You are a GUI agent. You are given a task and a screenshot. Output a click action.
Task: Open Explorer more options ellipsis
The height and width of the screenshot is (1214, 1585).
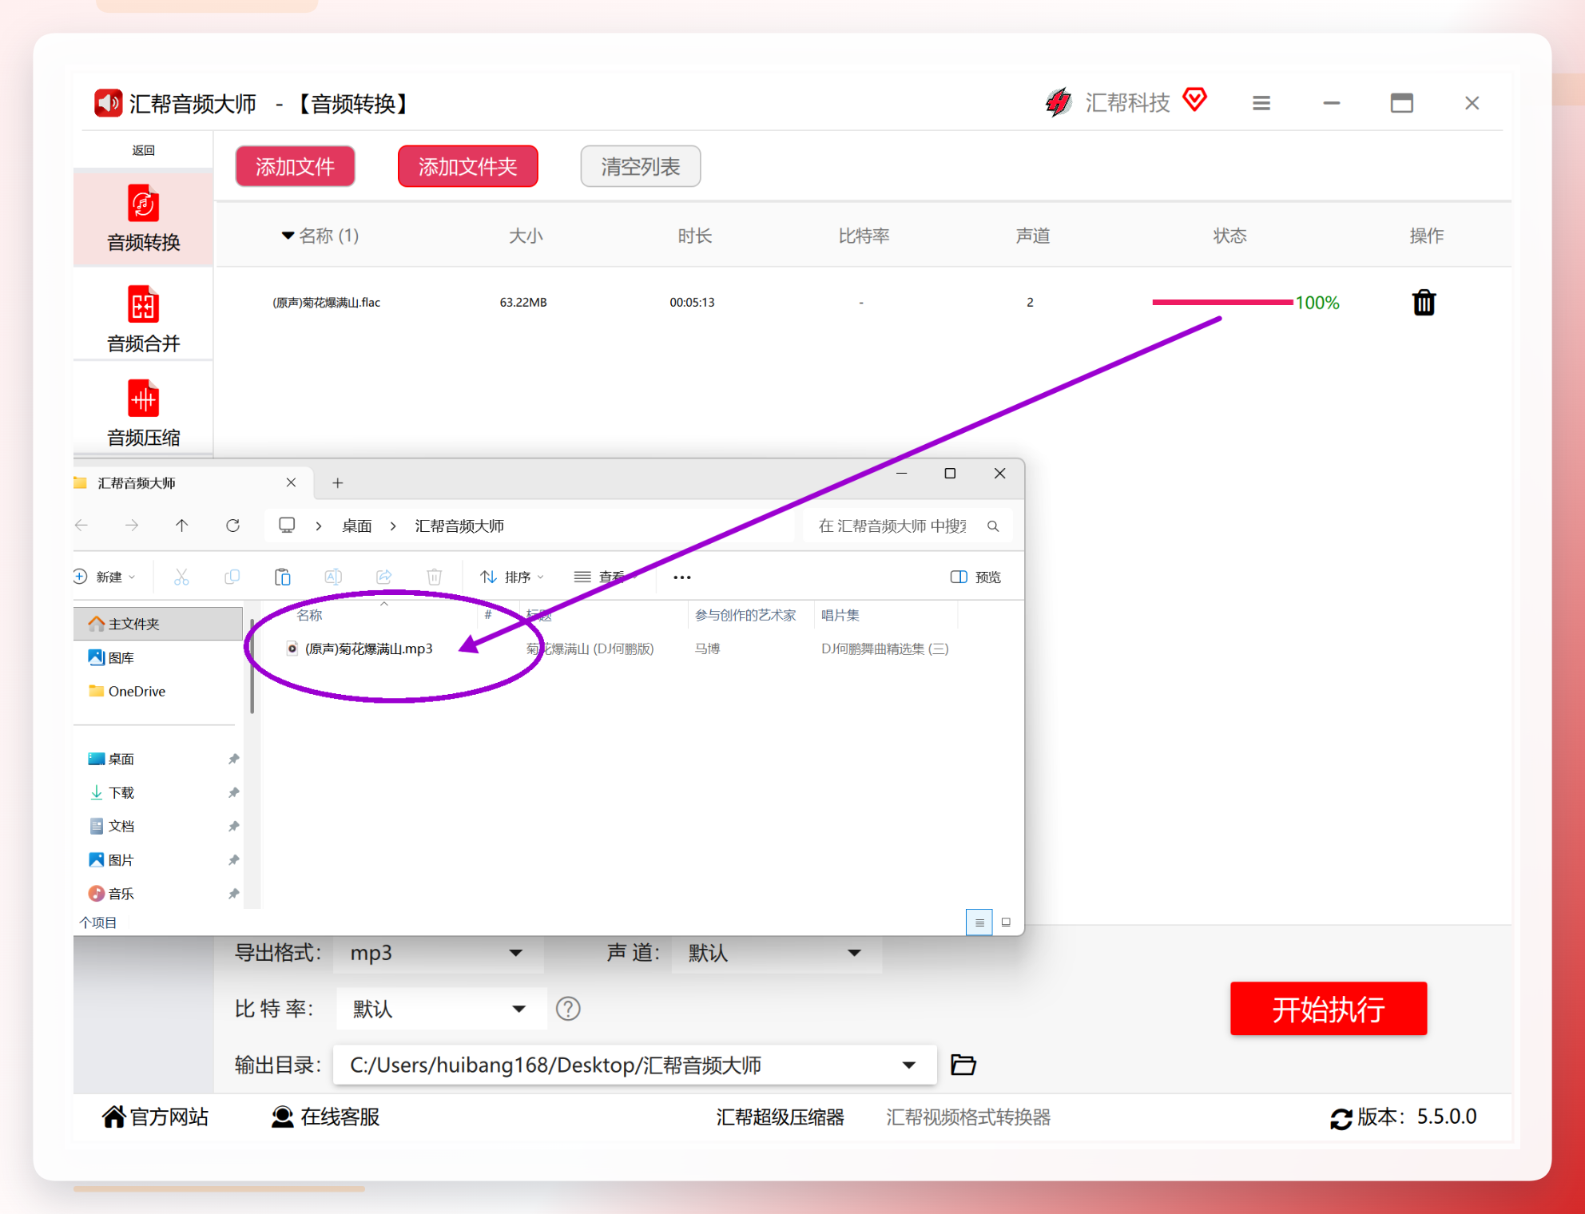tap(681, 577)
